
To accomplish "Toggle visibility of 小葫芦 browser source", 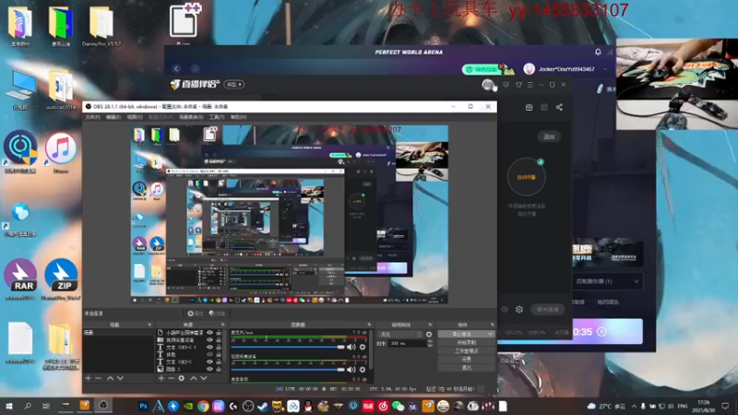I will tap(210, 333).
